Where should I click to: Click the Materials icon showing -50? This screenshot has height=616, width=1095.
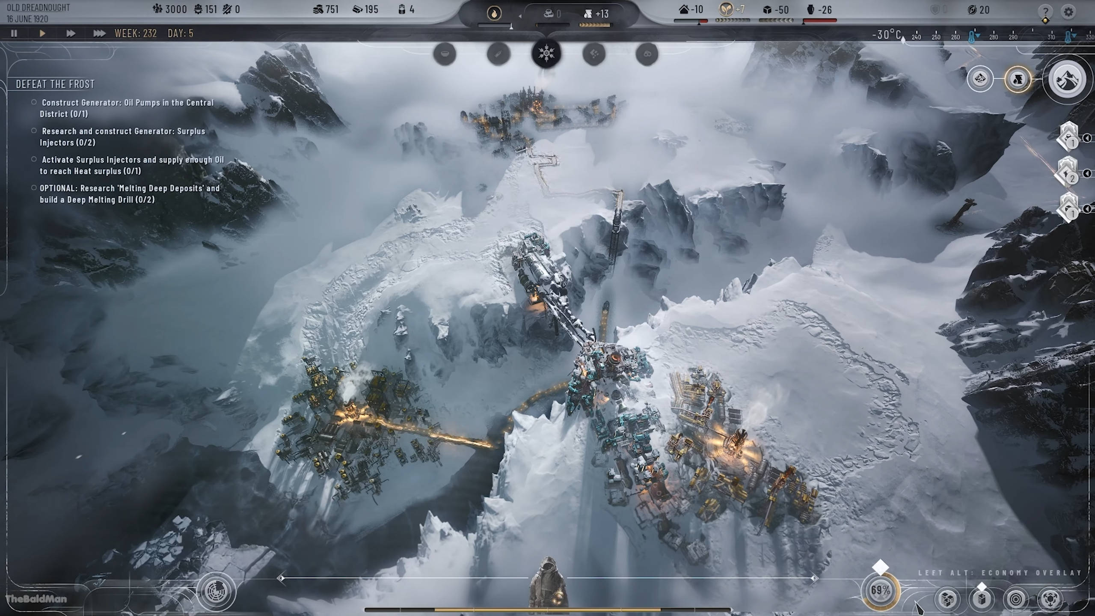[776, 9]
